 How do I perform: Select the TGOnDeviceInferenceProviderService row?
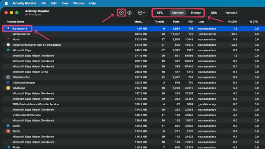point(133,104)
